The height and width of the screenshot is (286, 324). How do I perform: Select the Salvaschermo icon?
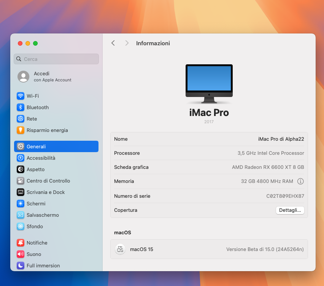point(21,215)
